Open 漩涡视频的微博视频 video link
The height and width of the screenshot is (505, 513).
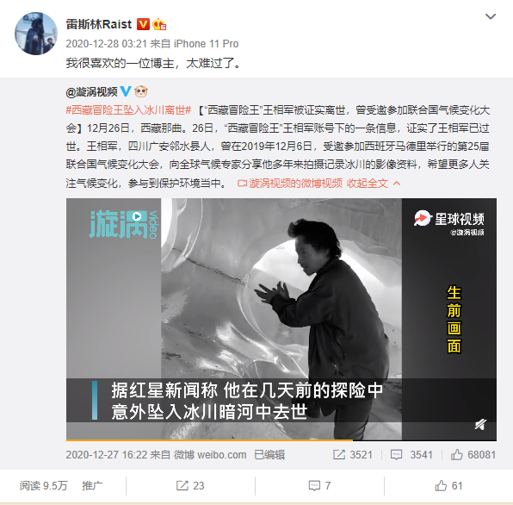tap(290, 184)
